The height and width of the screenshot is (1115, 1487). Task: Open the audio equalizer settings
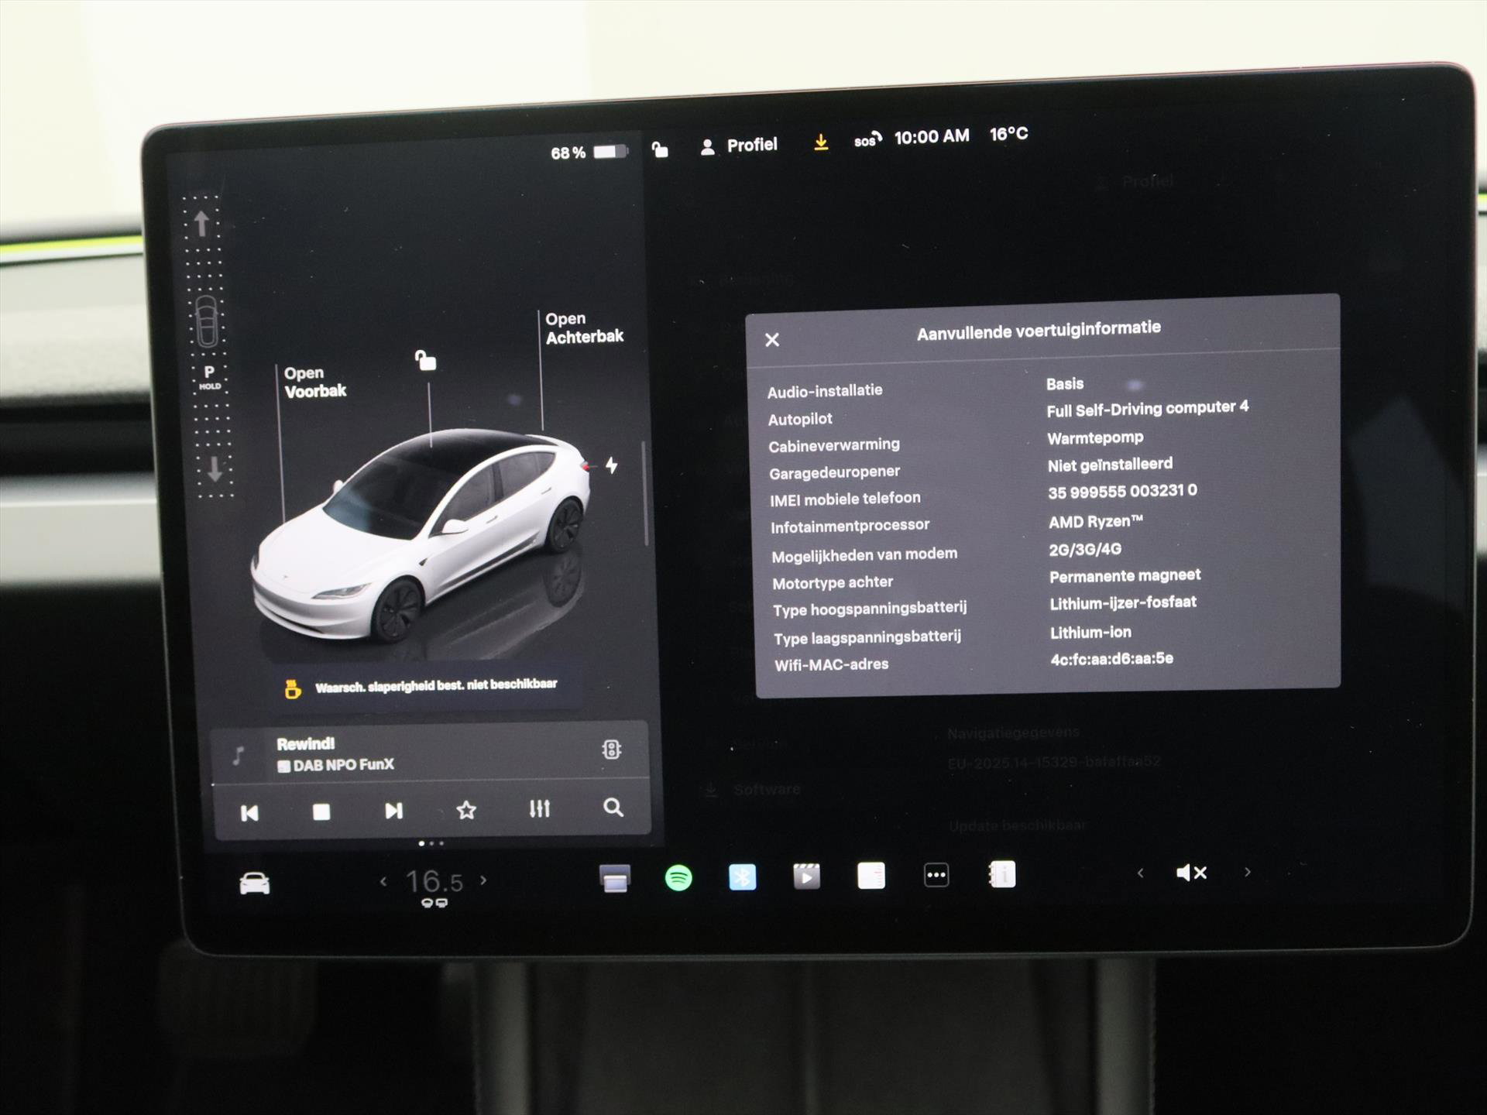pyautogui.click(x=540, y=809)
